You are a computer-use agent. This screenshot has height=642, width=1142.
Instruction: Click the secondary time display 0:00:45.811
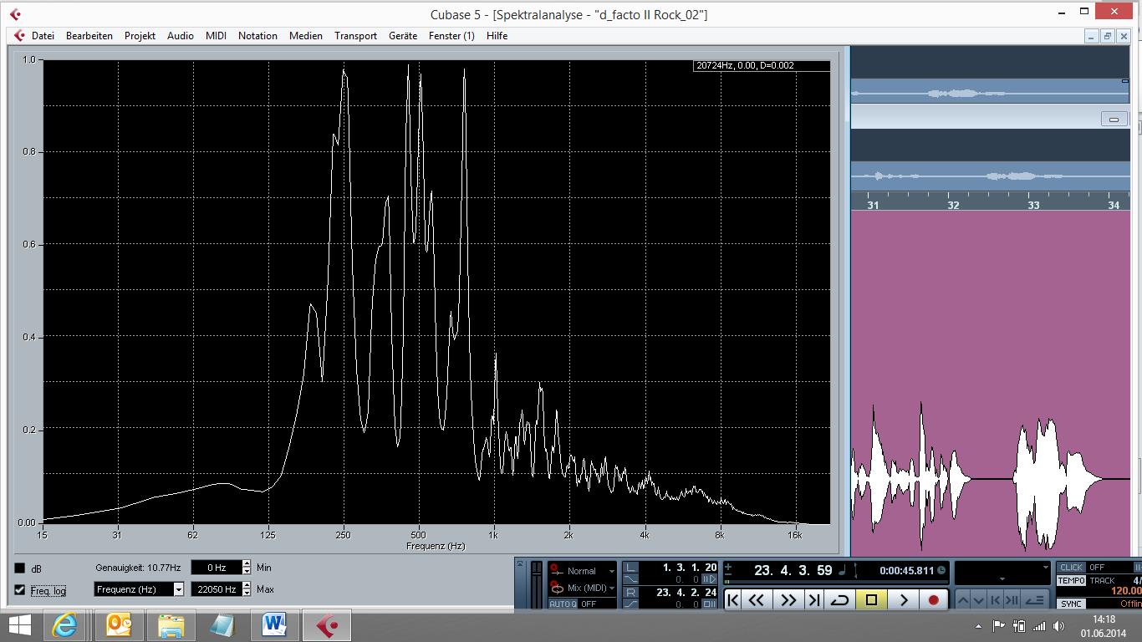coord(906,570)
